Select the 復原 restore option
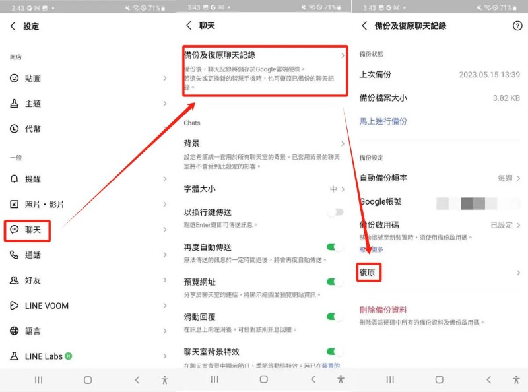Screen dimensions: 528x392 pos(370,273)
